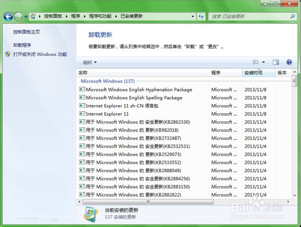Click the change view icon
The width and height of the screenshot is (301, 227).
(x=255, y=62)
